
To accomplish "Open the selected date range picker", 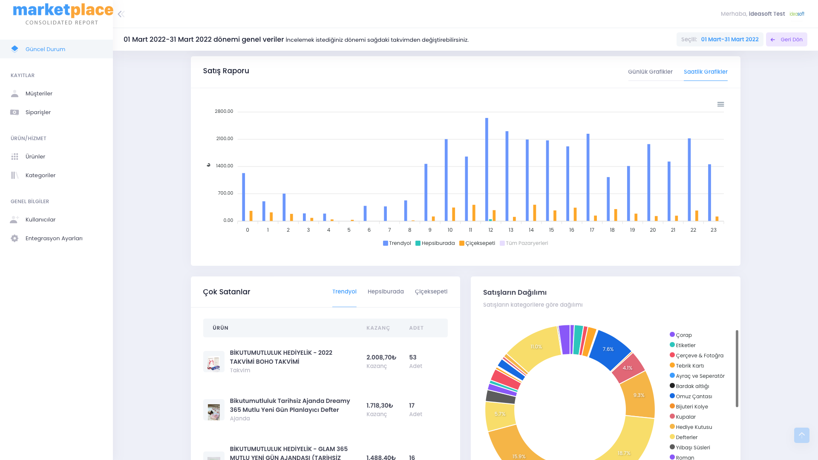I will click(x=720, y=40).
